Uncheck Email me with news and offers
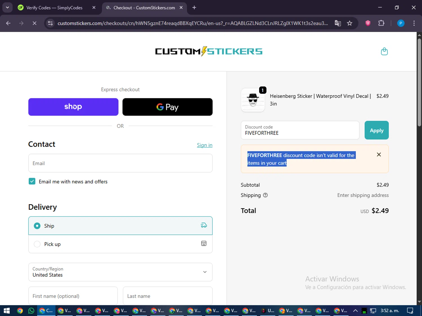The image size is (422, 316). [x=32, y=181]
